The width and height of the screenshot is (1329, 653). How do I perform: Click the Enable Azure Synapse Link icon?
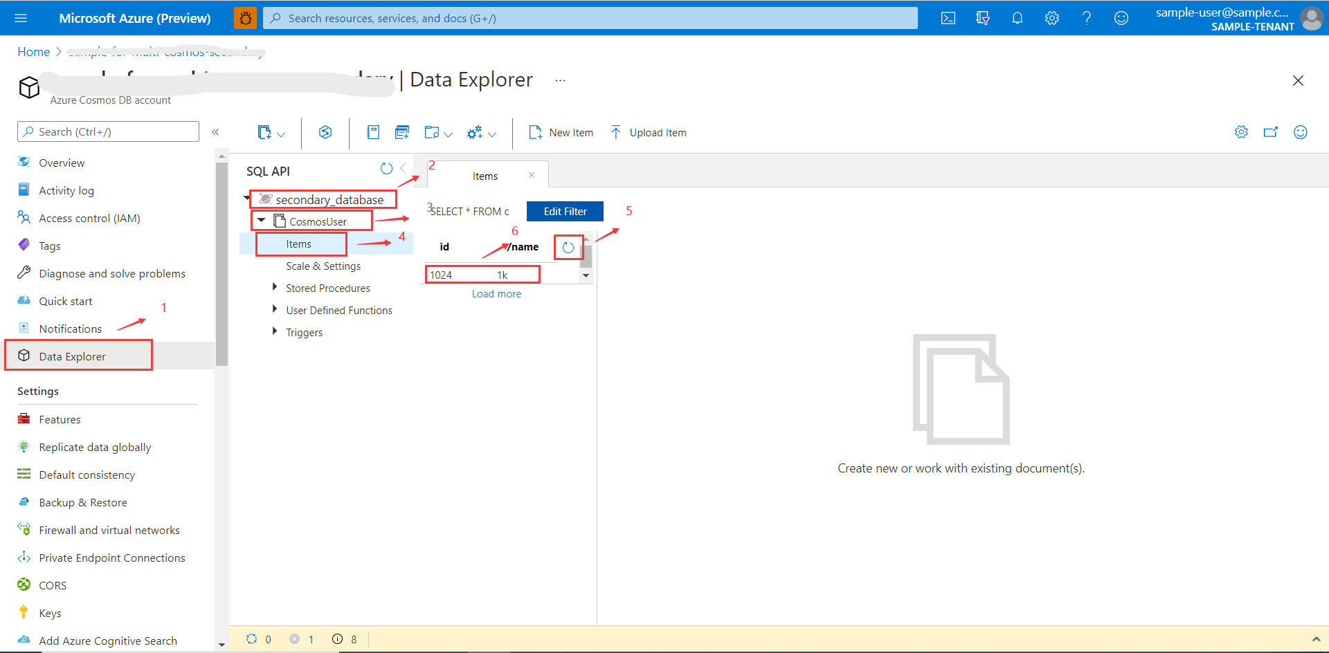[x=325, y=132]
